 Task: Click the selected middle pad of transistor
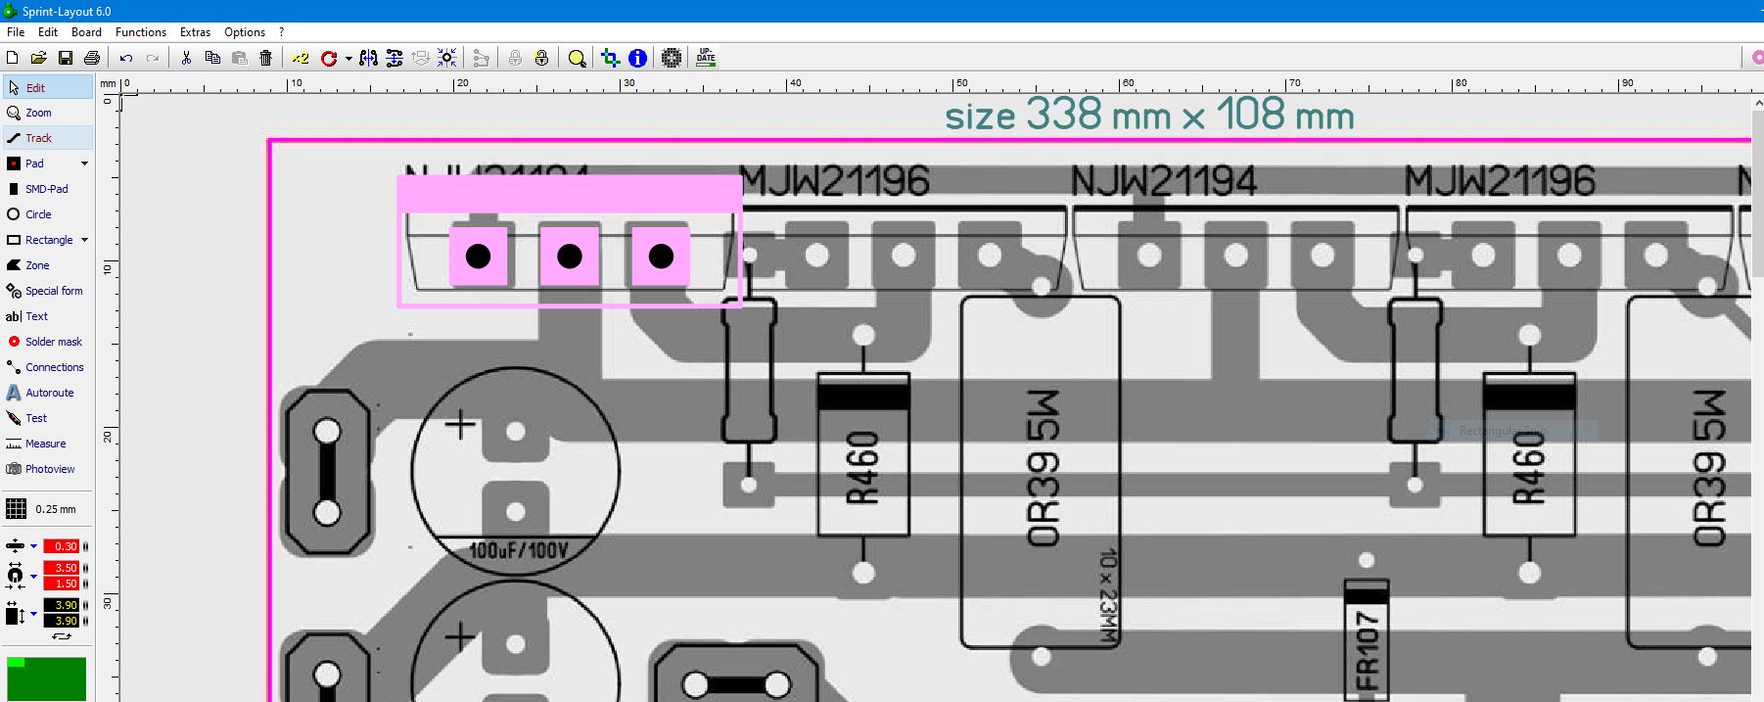click(570, 257)
